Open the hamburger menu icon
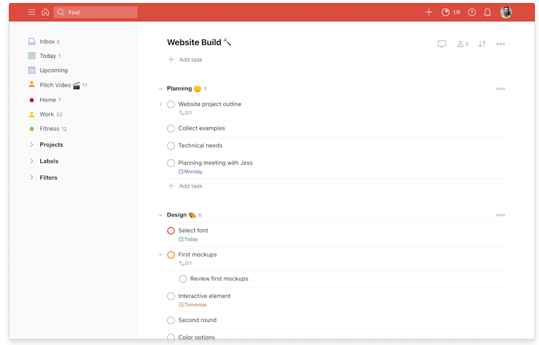This screenshot has width=539, height=345. (x=31, y=12)
